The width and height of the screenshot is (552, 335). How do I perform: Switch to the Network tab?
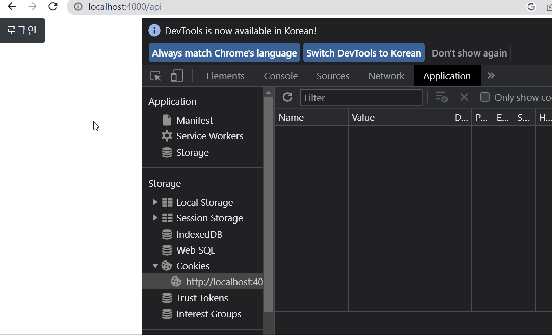tap(386, 76)
